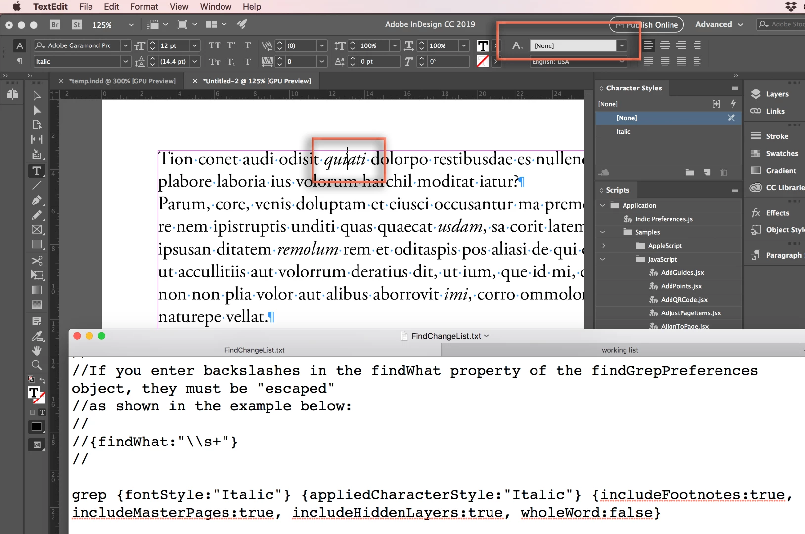The image size is (805, 534).
Task: Toggle Underline formatting
Action: click(248, 45)
